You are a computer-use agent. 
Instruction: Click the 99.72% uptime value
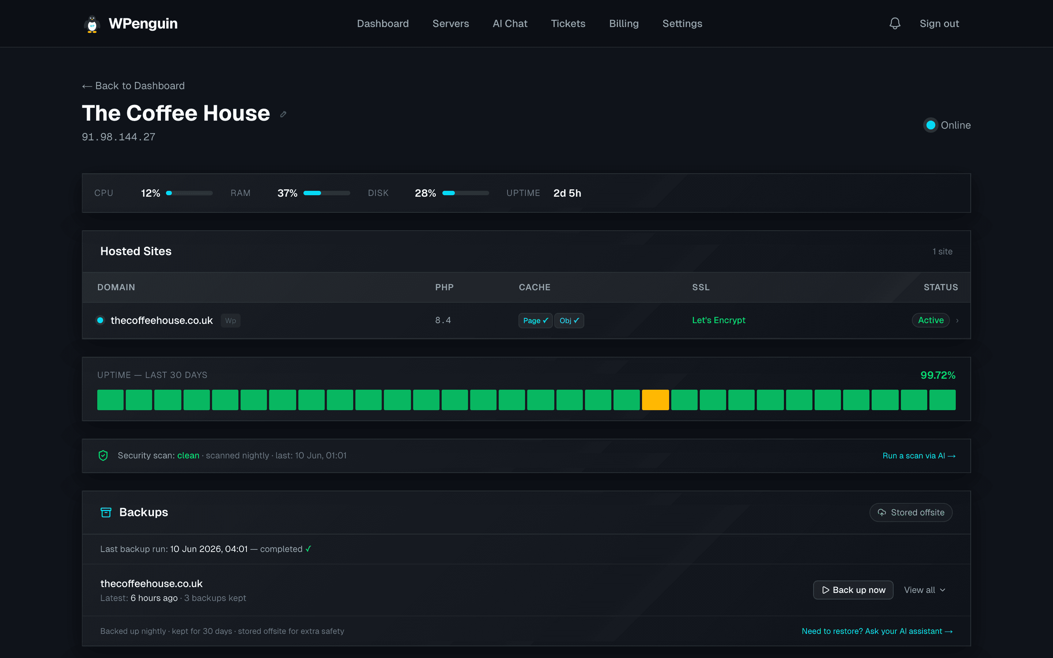point(938,375)
